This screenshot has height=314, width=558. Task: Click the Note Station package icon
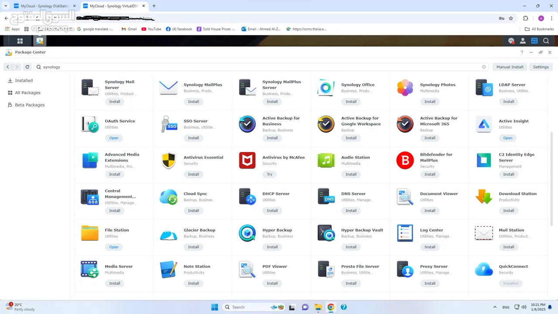point(168,269)
